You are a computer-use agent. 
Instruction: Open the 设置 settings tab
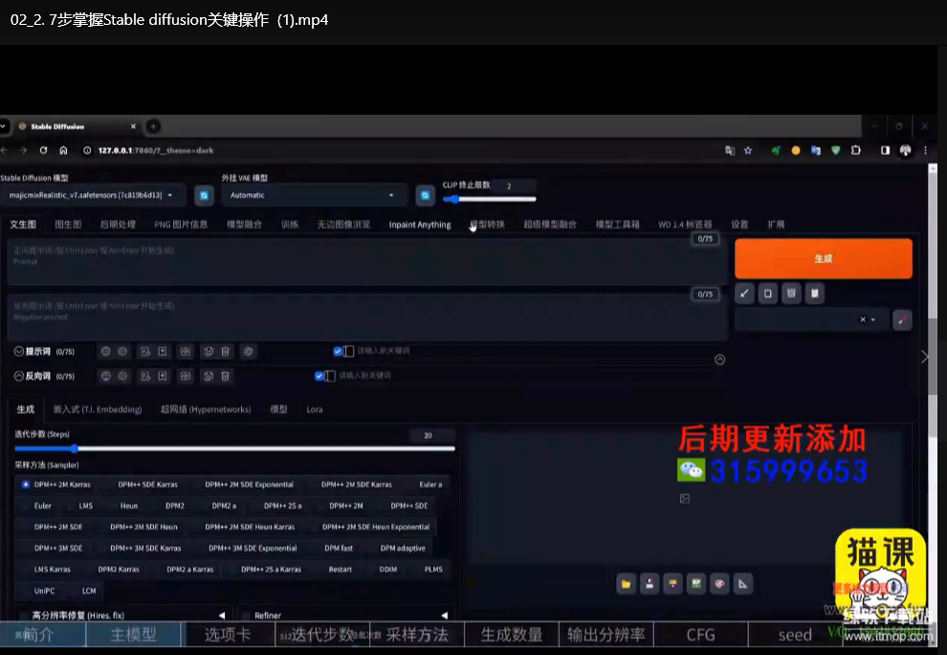click(x=739, y=225)
